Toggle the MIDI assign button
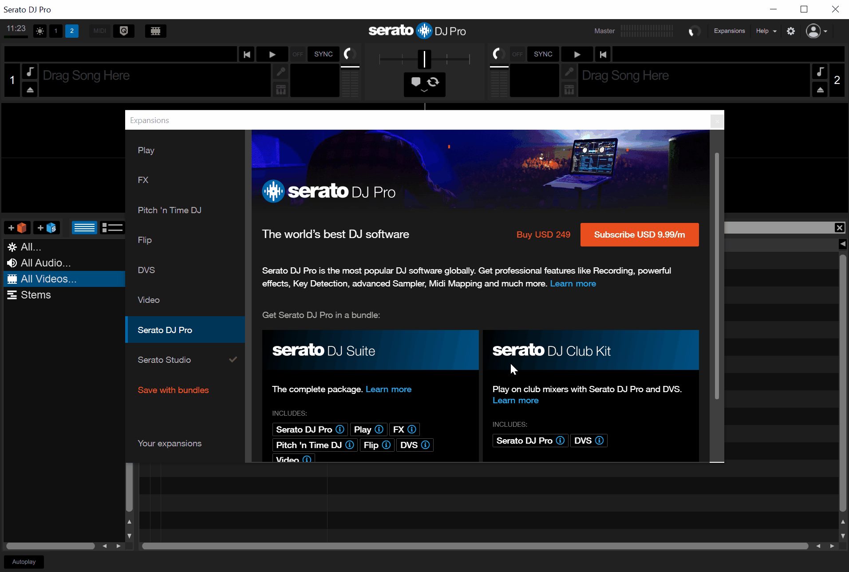The width and height of the screenshot is (849, 572). (x=100, y=31)
